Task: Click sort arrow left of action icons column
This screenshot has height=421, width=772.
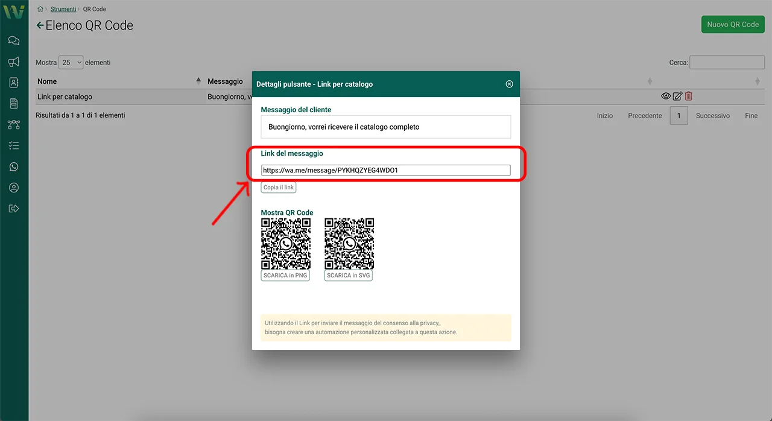Action: (x=650, y=81)
